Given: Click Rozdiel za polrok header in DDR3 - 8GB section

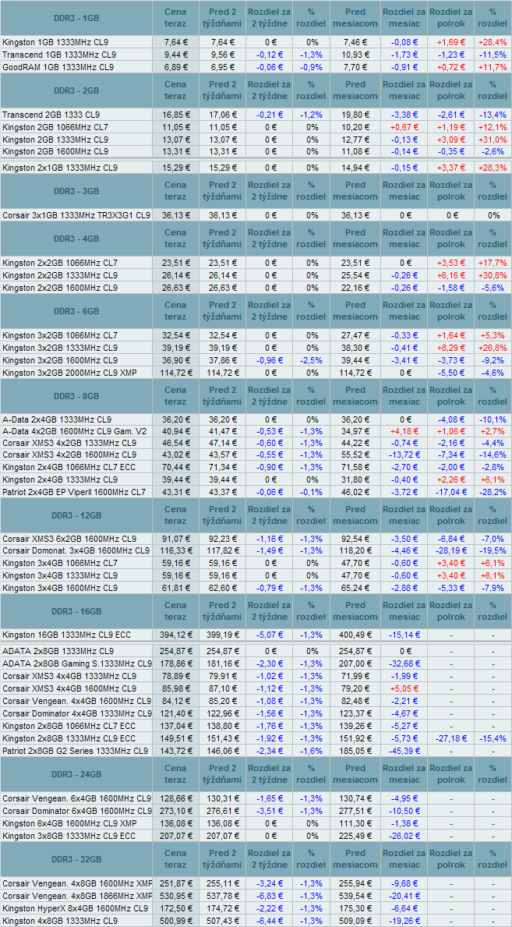Looking at the screenshot, I should (450, 395).
